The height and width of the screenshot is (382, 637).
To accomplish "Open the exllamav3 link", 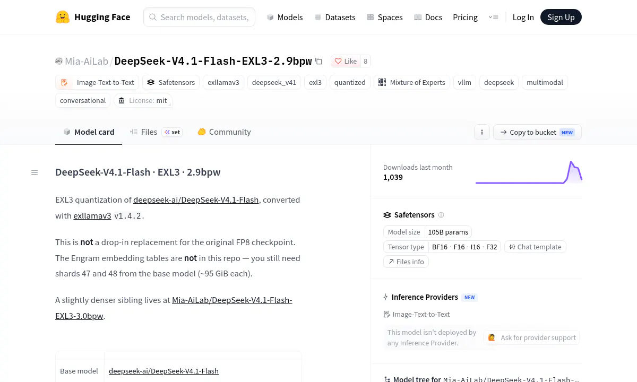I will [92, 216].
